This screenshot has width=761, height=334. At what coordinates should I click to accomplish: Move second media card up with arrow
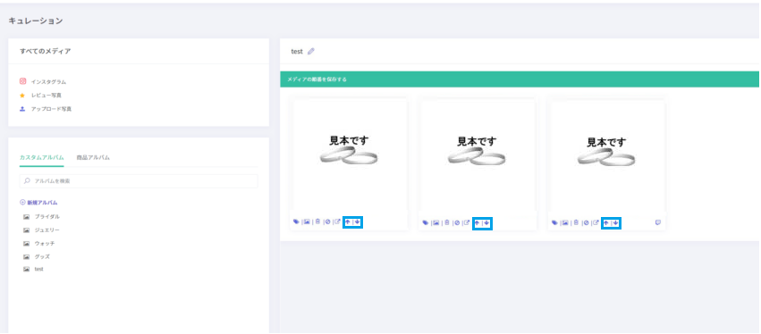pos(478,223)
